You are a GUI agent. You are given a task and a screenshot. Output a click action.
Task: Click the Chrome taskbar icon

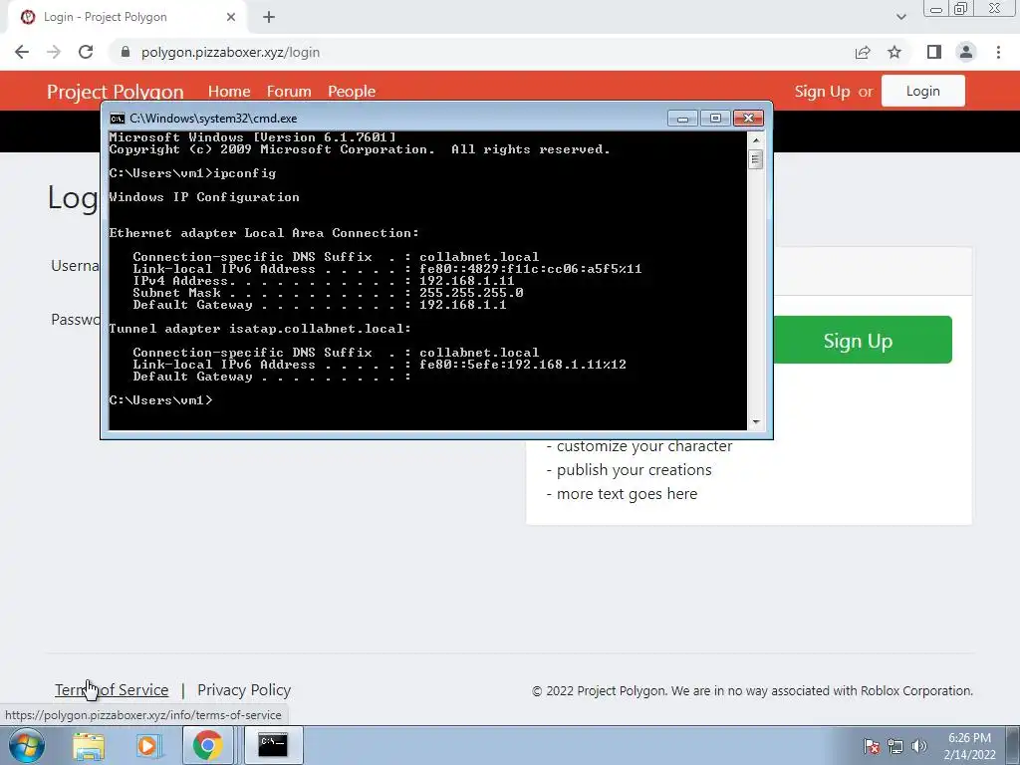coord(207,745)
